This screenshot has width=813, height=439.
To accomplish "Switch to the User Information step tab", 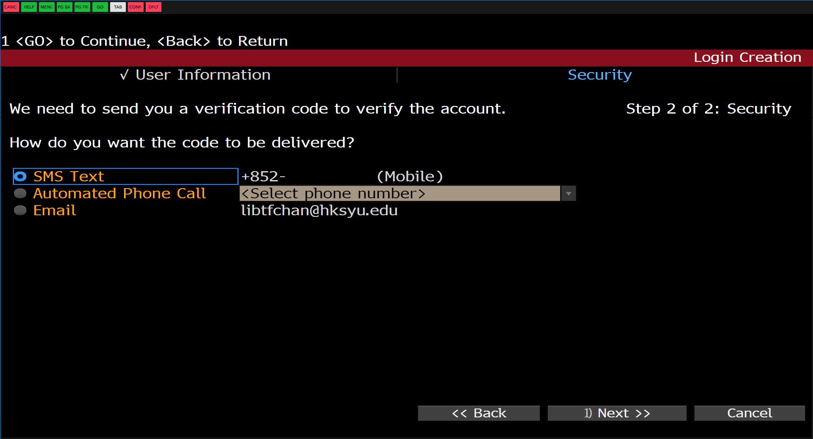I will 203,75.
